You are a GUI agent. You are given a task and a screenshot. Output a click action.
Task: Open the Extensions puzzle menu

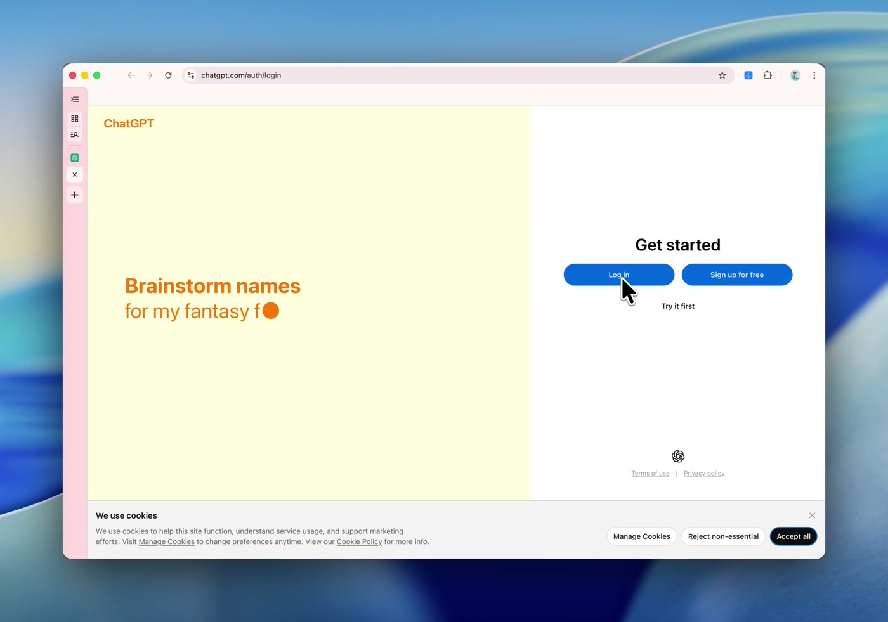tap(767, 75)
